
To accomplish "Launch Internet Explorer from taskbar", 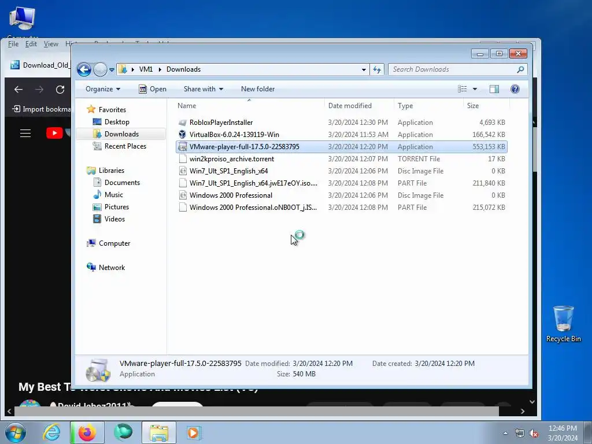I will [51, 432].
